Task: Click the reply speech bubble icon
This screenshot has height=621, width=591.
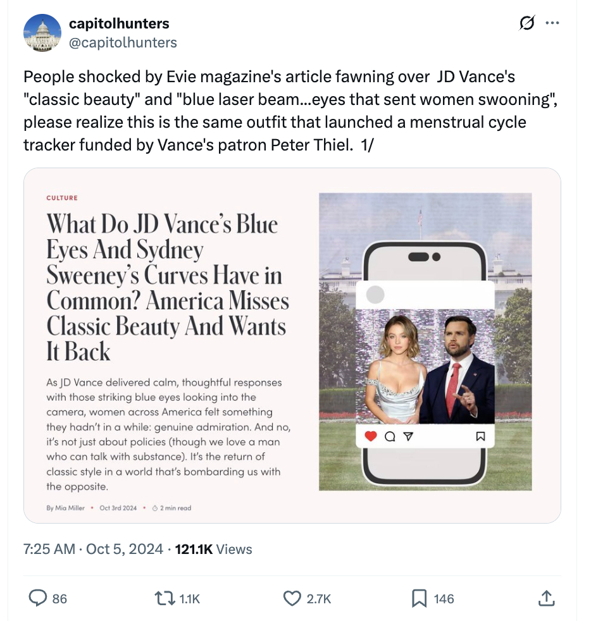Action: [x=40, y=598]
